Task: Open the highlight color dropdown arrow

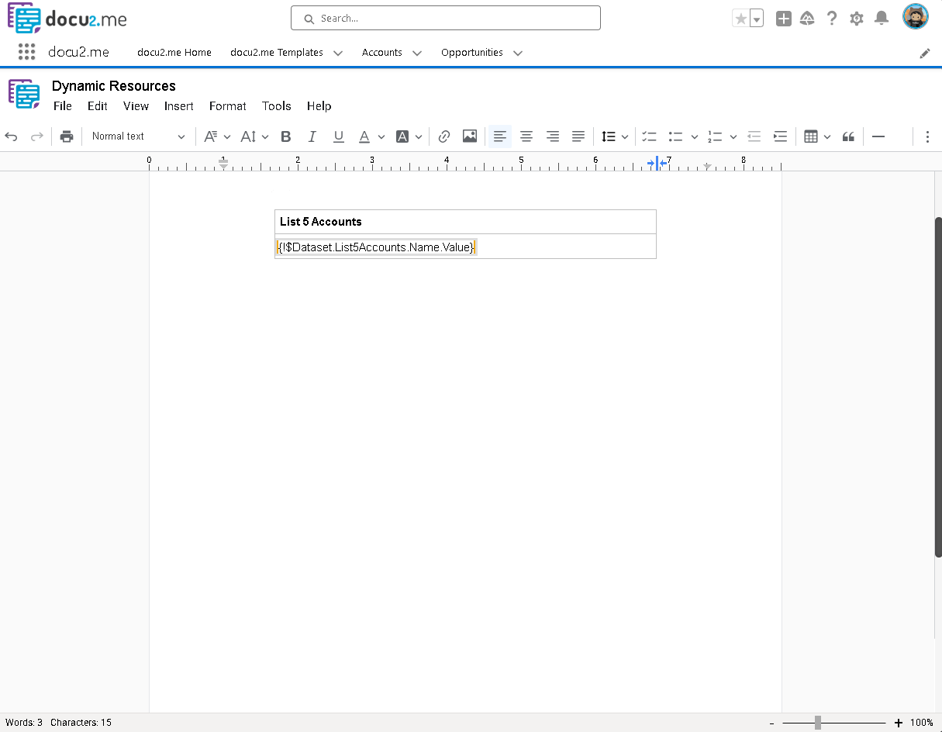Action: click(419, 137)
